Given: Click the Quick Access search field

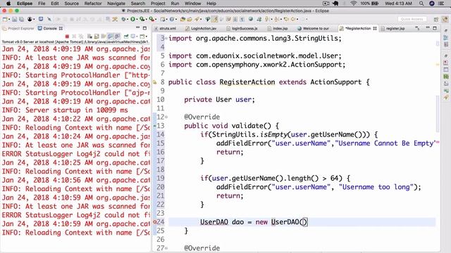Looking at the screenshot, I should [412, 19].
